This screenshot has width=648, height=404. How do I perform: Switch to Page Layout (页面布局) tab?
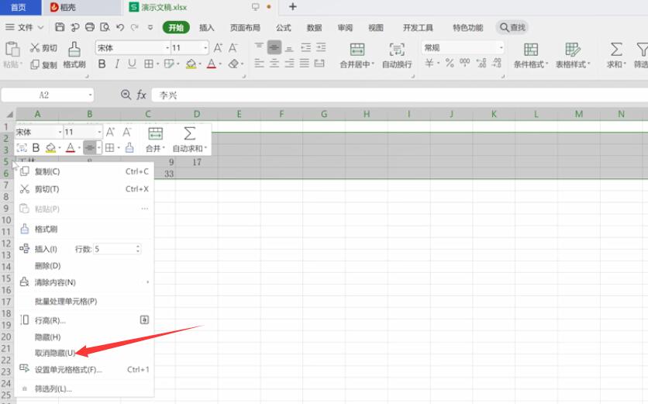pos(245,28)
